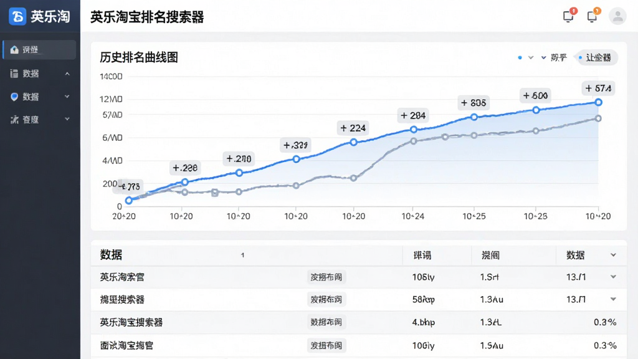Click the 14000 y-axis label
638x359 pixels.
pyautogui.click(x=111, y=77)
